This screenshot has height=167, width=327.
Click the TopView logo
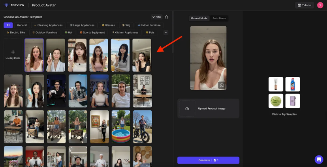(x=14, y=5)
